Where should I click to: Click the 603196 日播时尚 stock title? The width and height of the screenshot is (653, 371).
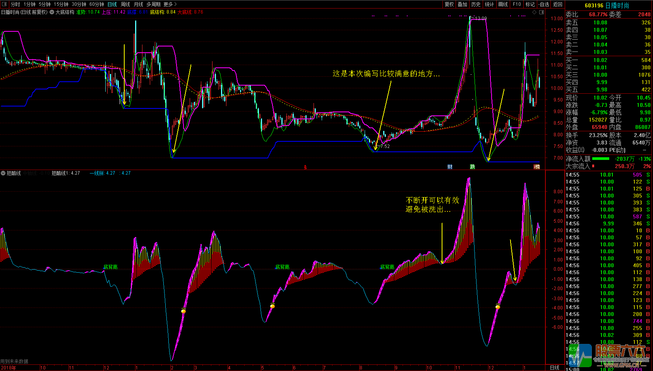click(x=607, y=5)
